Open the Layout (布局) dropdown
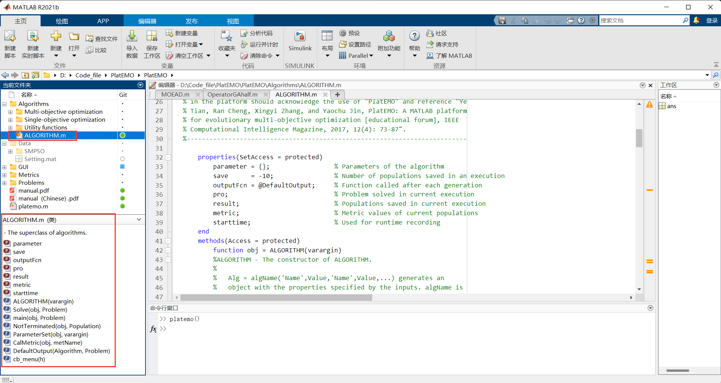The height and width of the screenshot is (383, 721). pos(327,56)
